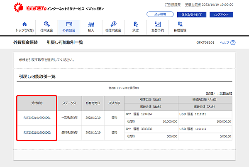Click the 一次承認待ち status cell
Viewport: 249px width, 167px height.
click(x=70, y=118)
